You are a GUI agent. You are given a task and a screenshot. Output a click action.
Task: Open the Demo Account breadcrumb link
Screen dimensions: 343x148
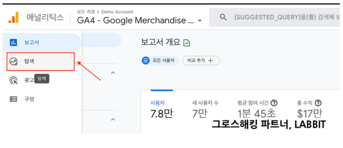(x=117, y=12)
